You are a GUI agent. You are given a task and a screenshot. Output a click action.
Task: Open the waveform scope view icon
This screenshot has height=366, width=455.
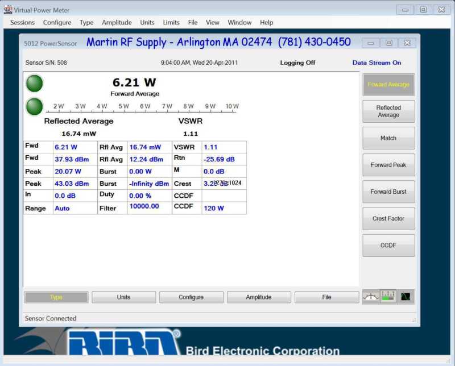pyautogui.click(x=406, y=297)
